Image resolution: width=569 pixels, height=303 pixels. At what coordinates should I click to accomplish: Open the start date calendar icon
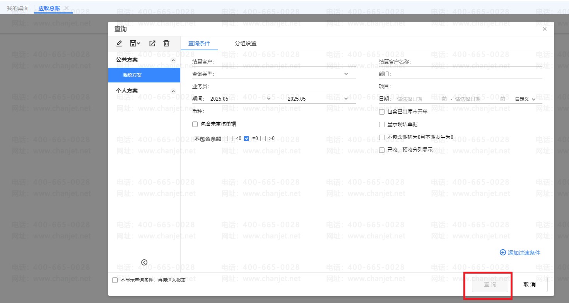click(444, 99)
